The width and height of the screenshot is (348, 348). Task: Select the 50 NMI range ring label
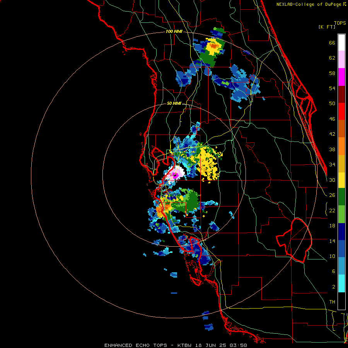[x=174, y=103]
